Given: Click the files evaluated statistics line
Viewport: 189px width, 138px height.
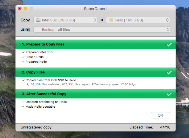Looking at the screenshot, I should (82, 84).
